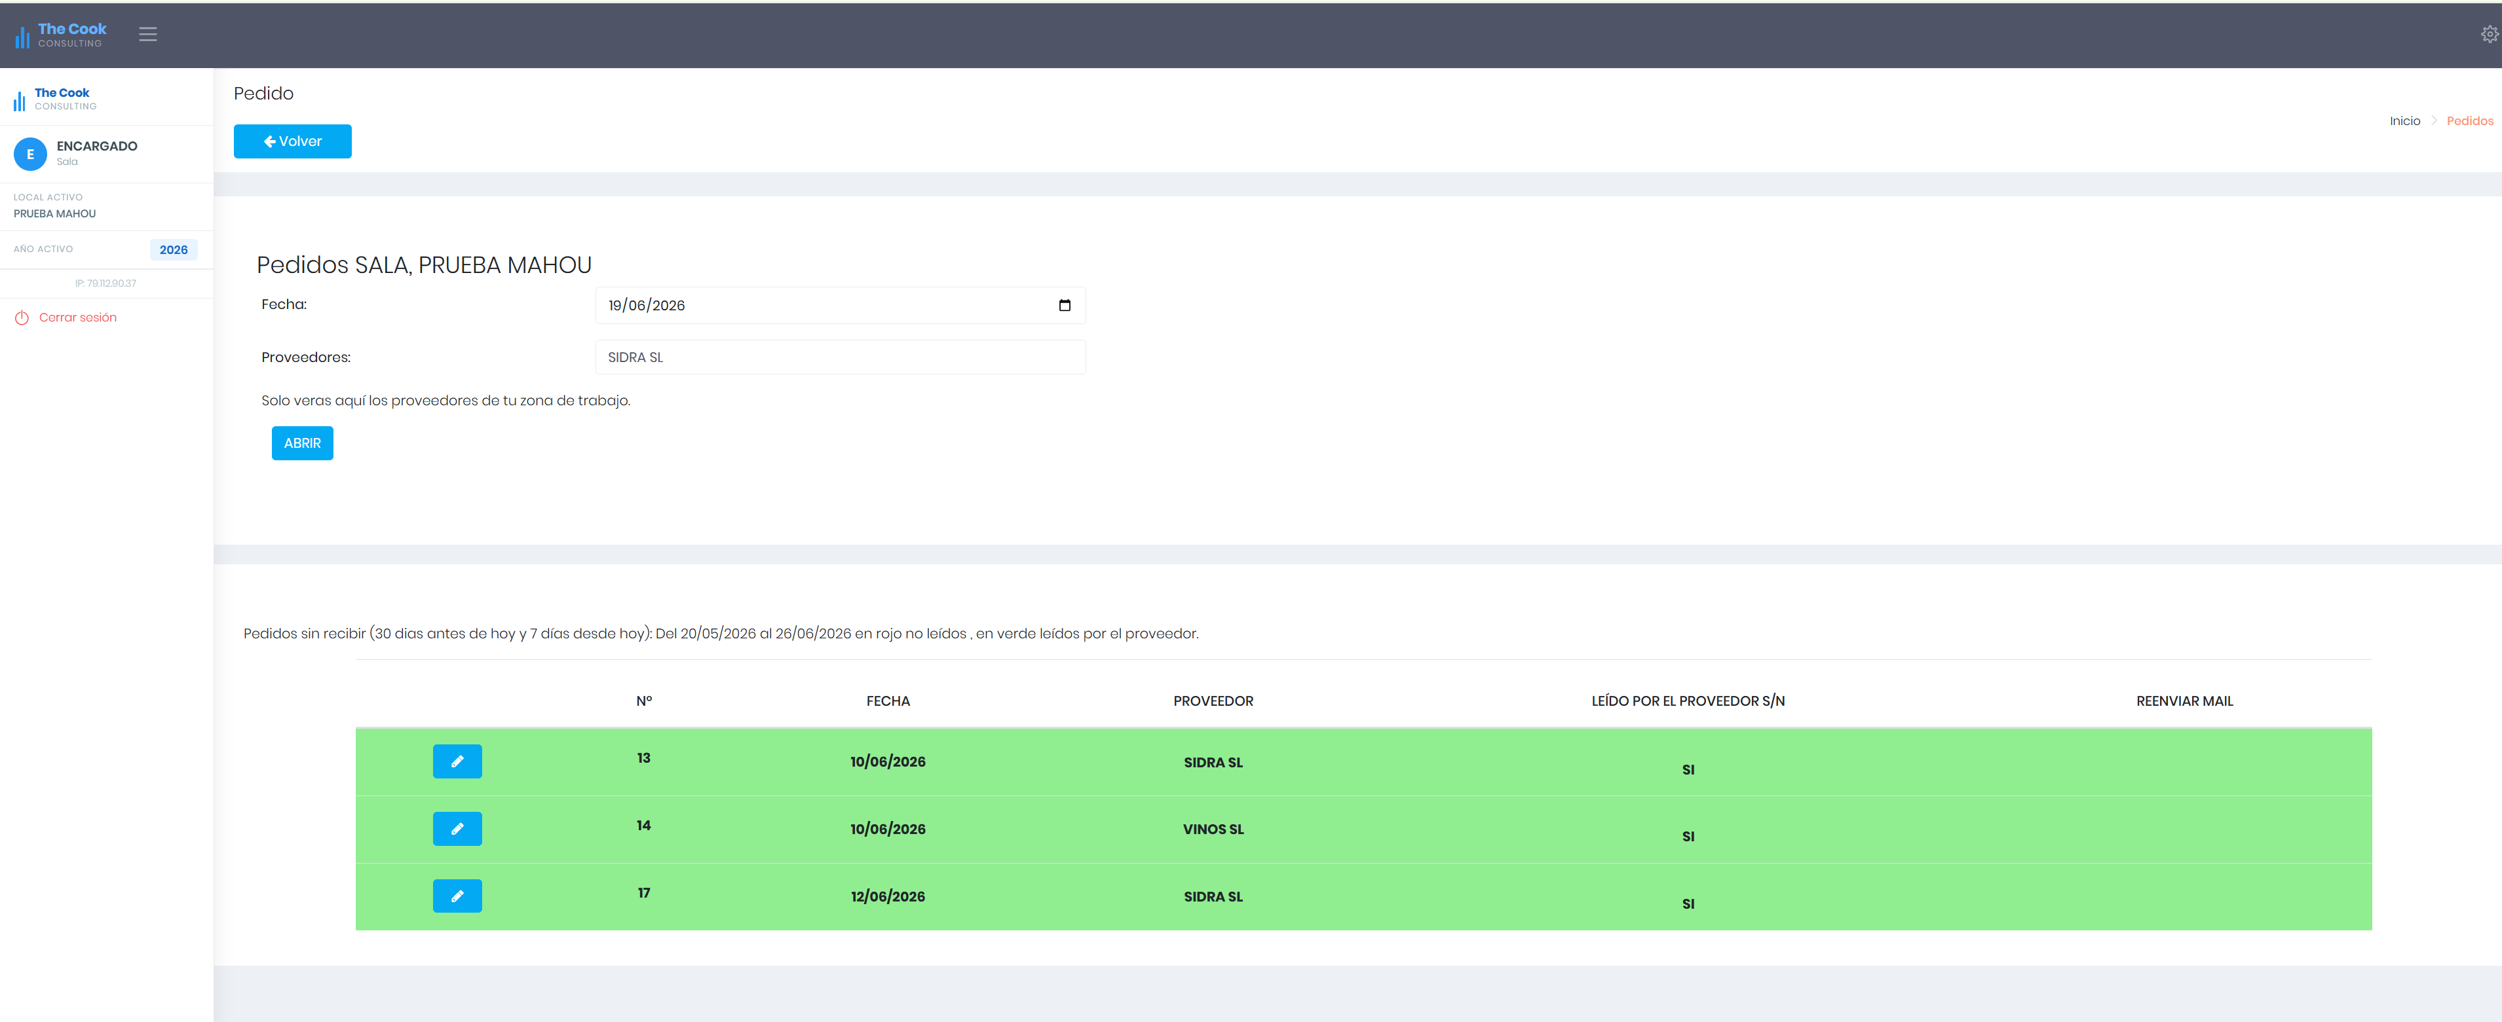The height and width of the screenshot is (1022, 2502).
Task: Click the REENVIAR MAIL column header
Action: click(2184, 702)
